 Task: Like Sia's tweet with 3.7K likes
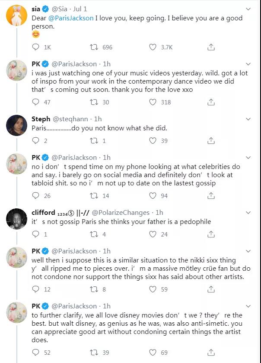[x=152, y=47]
